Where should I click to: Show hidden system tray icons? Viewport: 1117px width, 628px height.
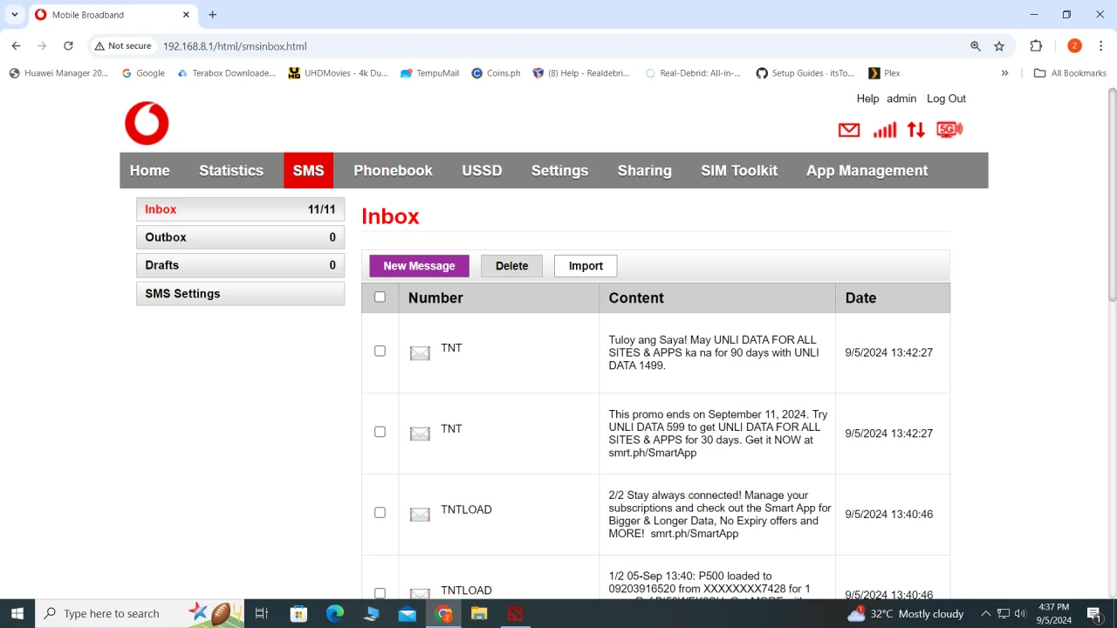coord(986,613)
